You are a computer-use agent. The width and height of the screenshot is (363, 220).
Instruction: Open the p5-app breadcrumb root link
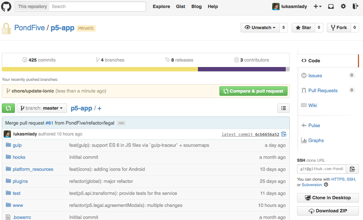click(x=82, y=108)
